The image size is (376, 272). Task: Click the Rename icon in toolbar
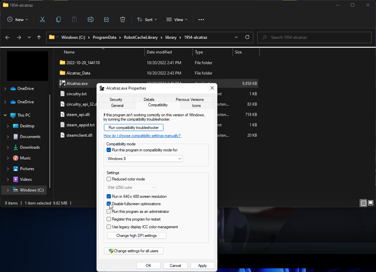click(90, 20)
